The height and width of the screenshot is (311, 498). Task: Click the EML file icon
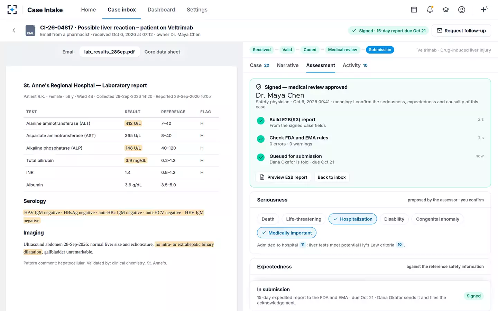coord(30,30)
